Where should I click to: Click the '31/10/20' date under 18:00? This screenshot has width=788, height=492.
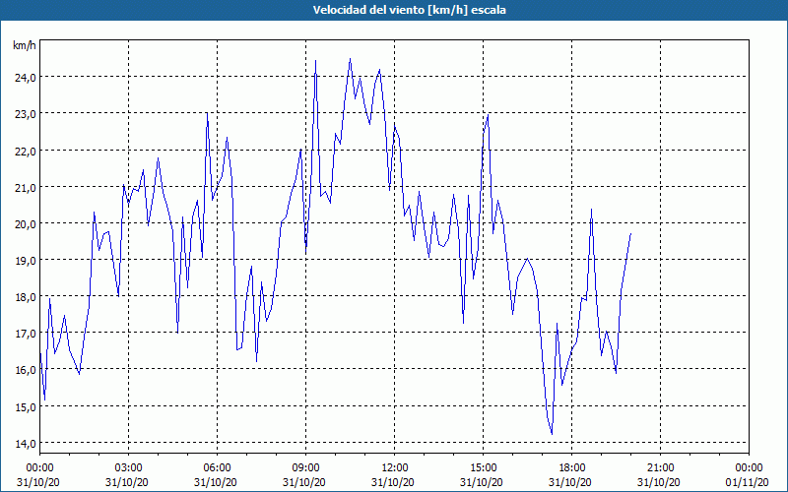click(x=570, y=482)
